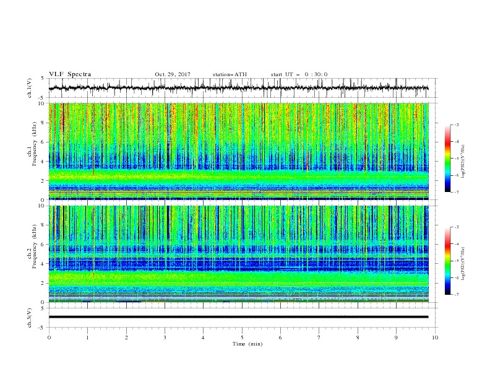The width and height of the screenshot is (490, 379).
Task: Click the "5" tick on the time axis
Action: click(242, 338)
